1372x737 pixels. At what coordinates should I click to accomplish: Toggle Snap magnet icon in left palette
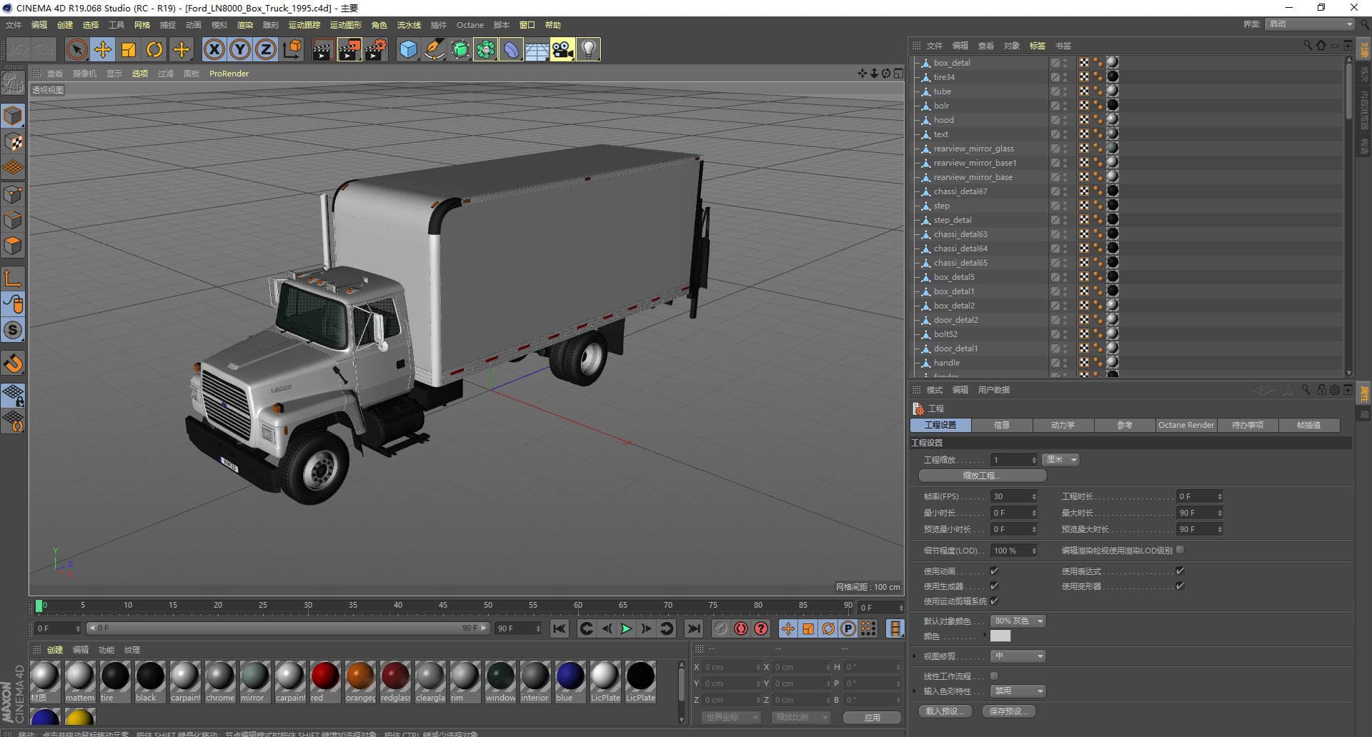pyautogui.click(x=13, y=364)
